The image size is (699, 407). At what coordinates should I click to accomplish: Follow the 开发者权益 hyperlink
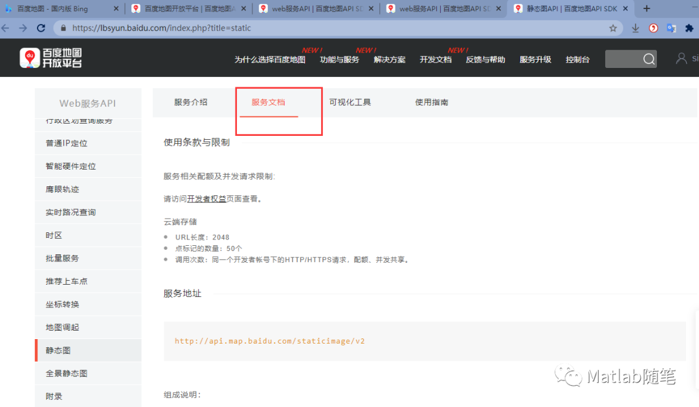206,199
